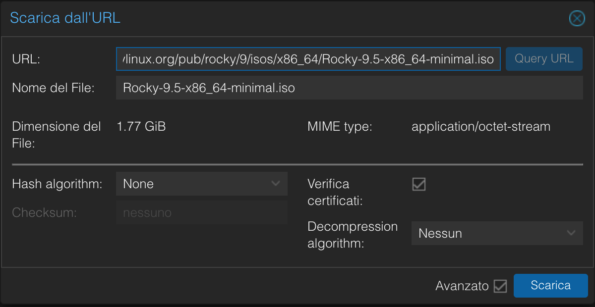Click inside the URL text field

click(307, 58)
